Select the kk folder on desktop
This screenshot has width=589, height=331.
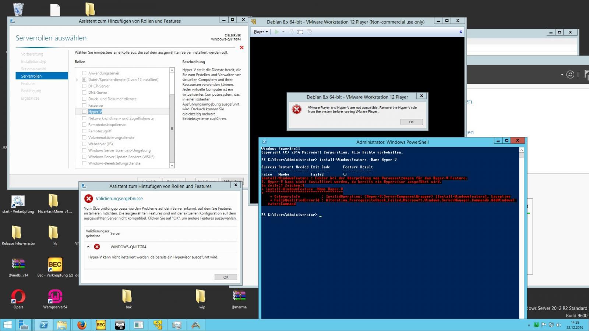pyautogui.click(x=53, y=233)
